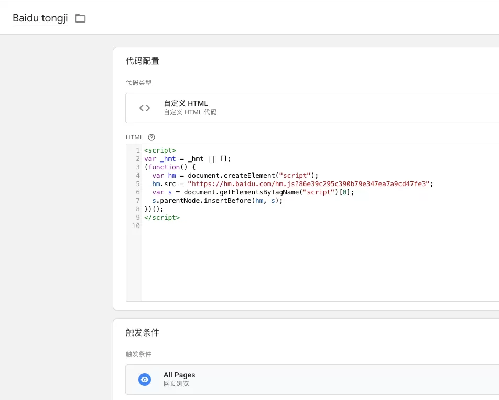
Task: Click the })(); code on line 8
Action: 154,209
